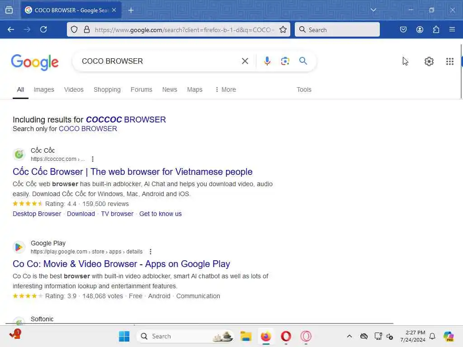Screen dimensions: 463x347
Task: Open the cloud sync tray icon
Action: point(364,336)
